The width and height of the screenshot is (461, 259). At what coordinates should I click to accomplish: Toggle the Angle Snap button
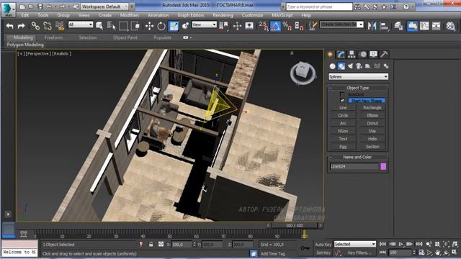click(275, 26)
